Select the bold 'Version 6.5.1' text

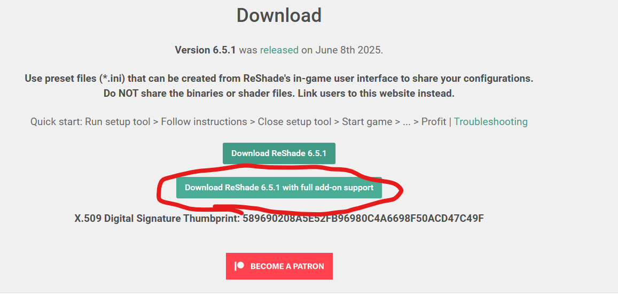205,50
